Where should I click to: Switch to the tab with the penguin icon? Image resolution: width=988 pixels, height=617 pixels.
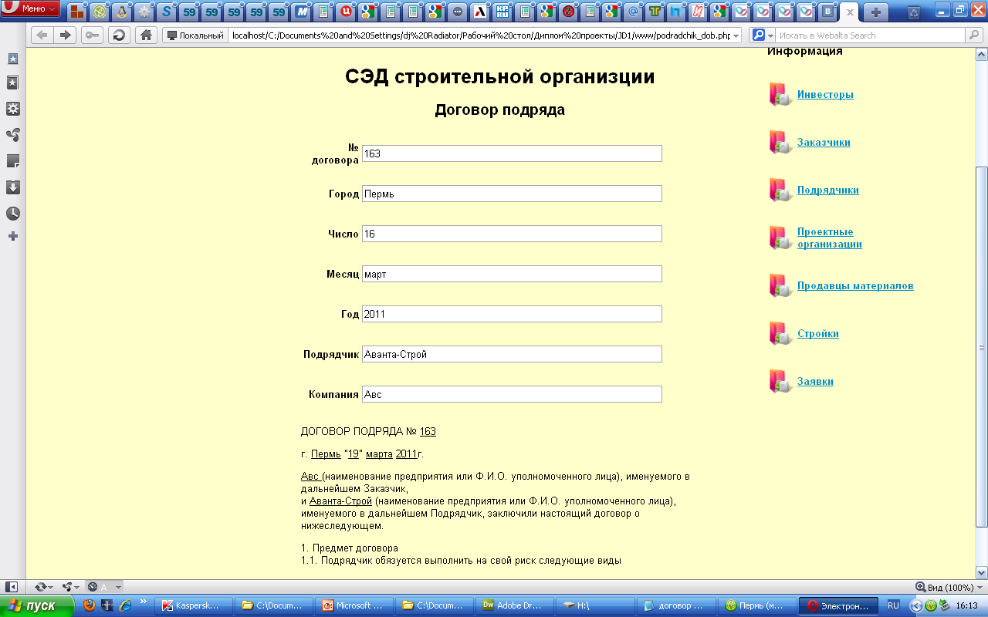(x=122, y=12)
